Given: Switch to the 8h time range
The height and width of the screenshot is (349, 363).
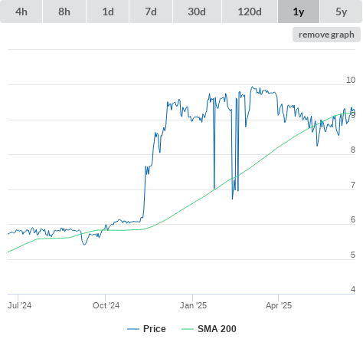Looking at the screenshot, I should (x=64, y=12).
